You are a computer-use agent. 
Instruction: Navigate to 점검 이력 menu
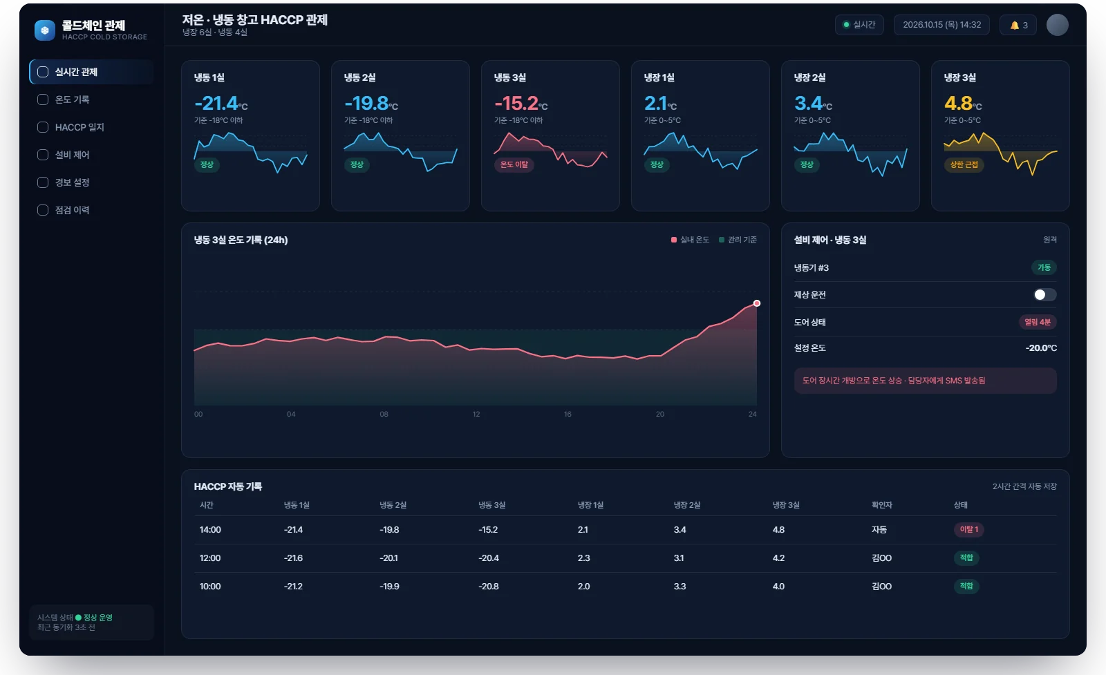pyautogui.click(x=91, y=210)
